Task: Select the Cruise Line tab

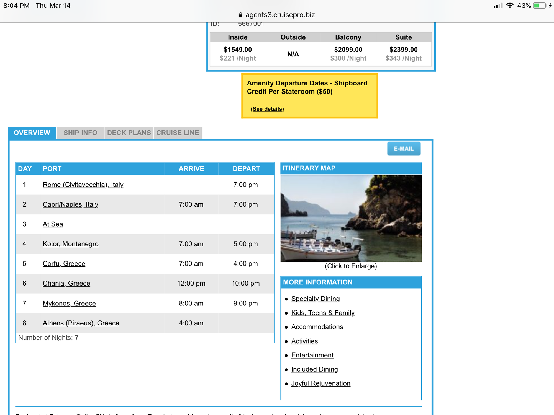Action: click(x=178, y=133)
